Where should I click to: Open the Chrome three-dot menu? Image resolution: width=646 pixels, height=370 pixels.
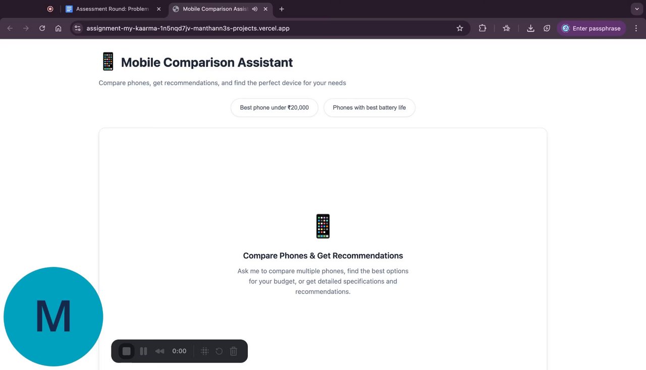[x=636, y=28]
